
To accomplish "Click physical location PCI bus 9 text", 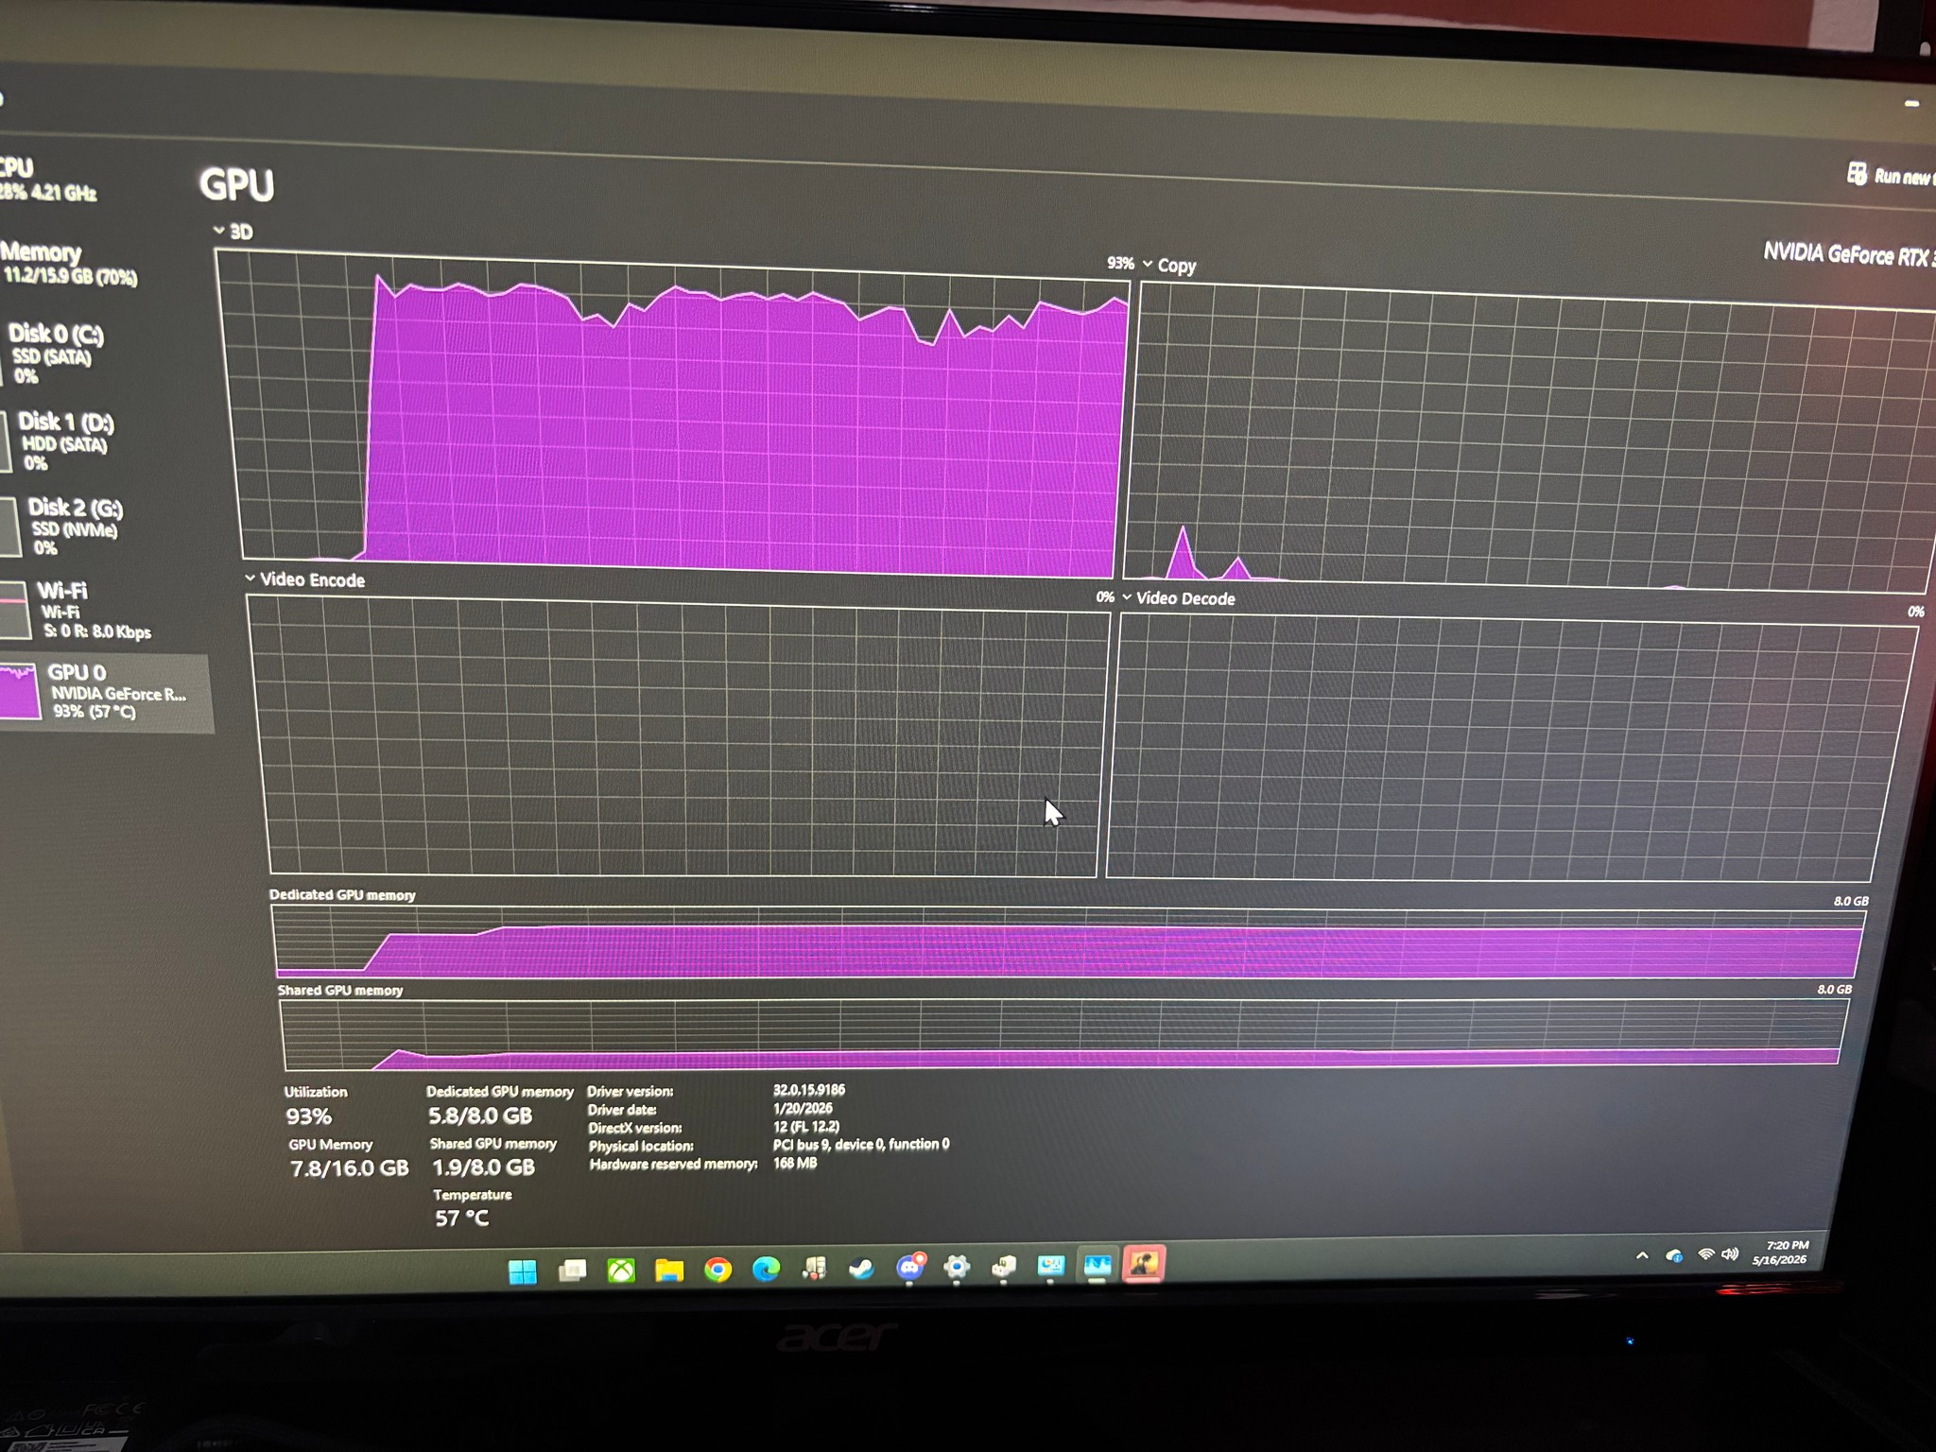I will point(861,1144).
